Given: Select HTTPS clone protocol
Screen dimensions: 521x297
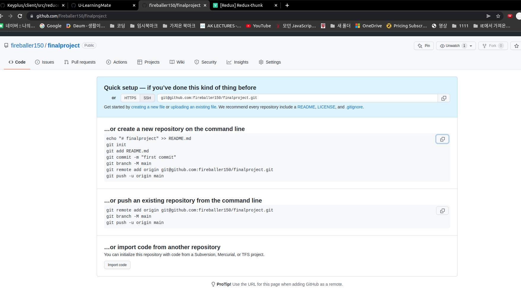Looking at the screenshot, I should 130,98.
